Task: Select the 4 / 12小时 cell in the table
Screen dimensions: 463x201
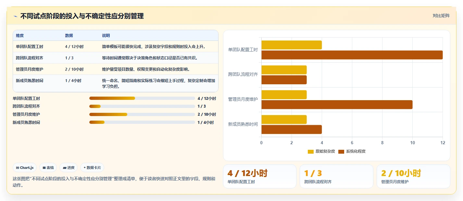Action: [x=74, y=47]
